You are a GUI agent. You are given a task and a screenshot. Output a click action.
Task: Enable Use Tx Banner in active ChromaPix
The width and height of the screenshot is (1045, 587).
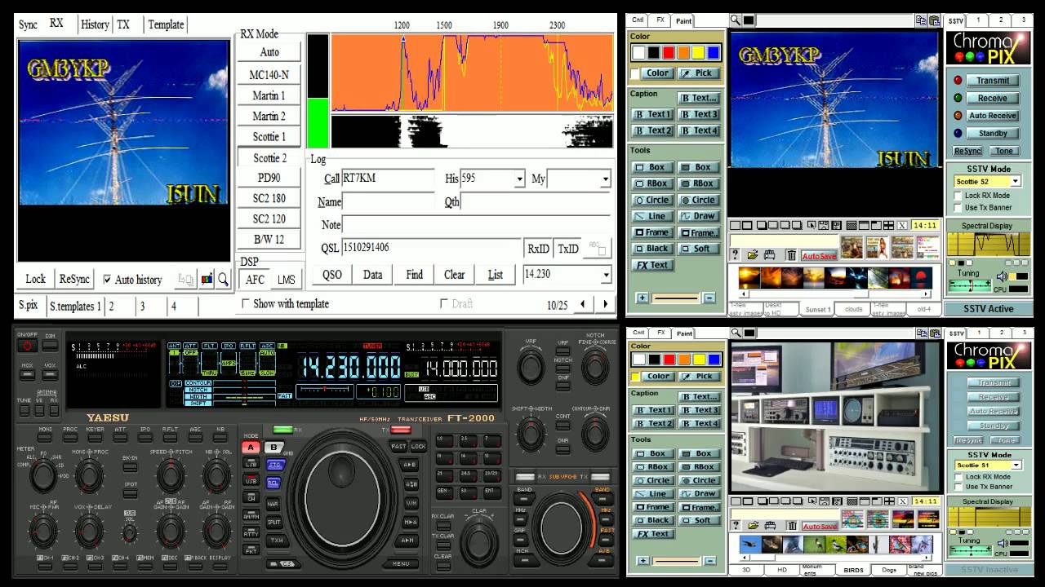point(958,207)
